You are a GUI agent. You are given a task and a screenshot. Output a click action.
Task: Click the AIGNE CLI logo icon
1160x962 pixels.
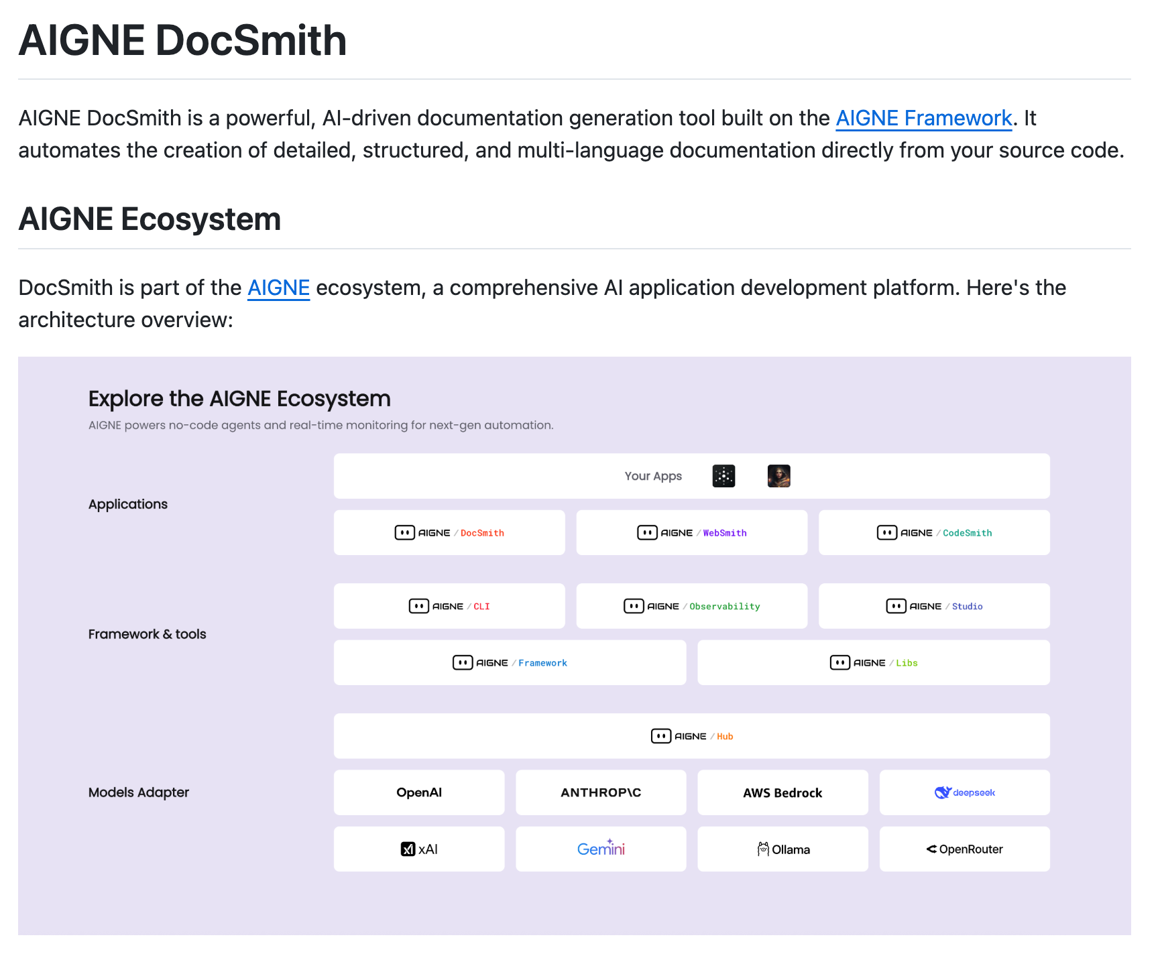[418, 606]
